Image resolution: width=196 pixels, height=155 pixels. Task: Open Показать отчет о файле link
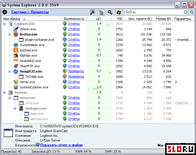pos(61,145)
